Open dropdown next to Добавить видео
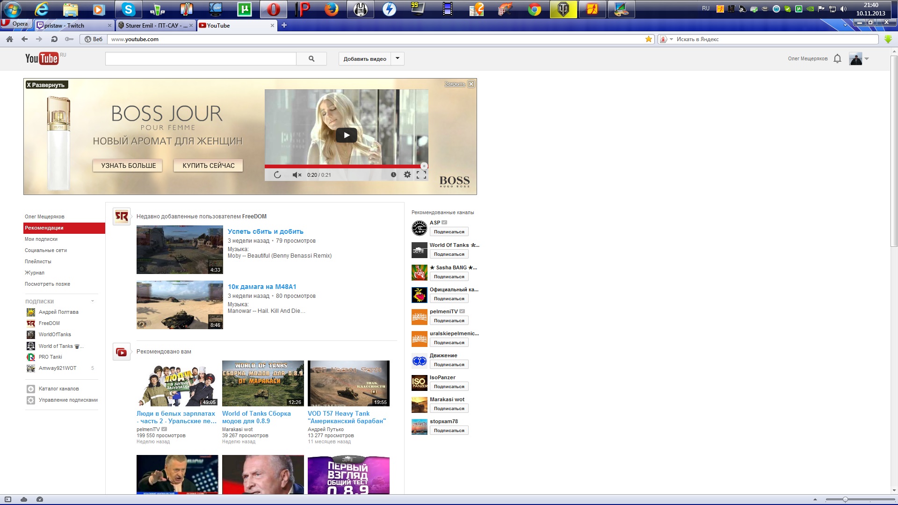The height and width of the screenshot is (505, 898). [398, 59]
